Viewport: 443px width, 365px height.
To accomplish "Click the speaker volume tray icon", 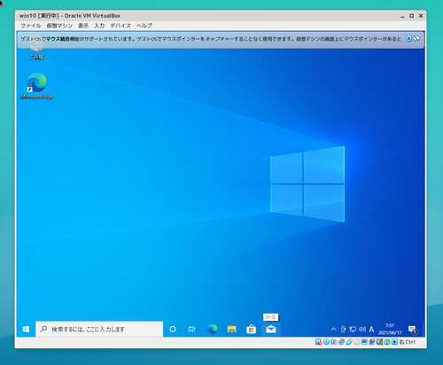I will (362, 329).
